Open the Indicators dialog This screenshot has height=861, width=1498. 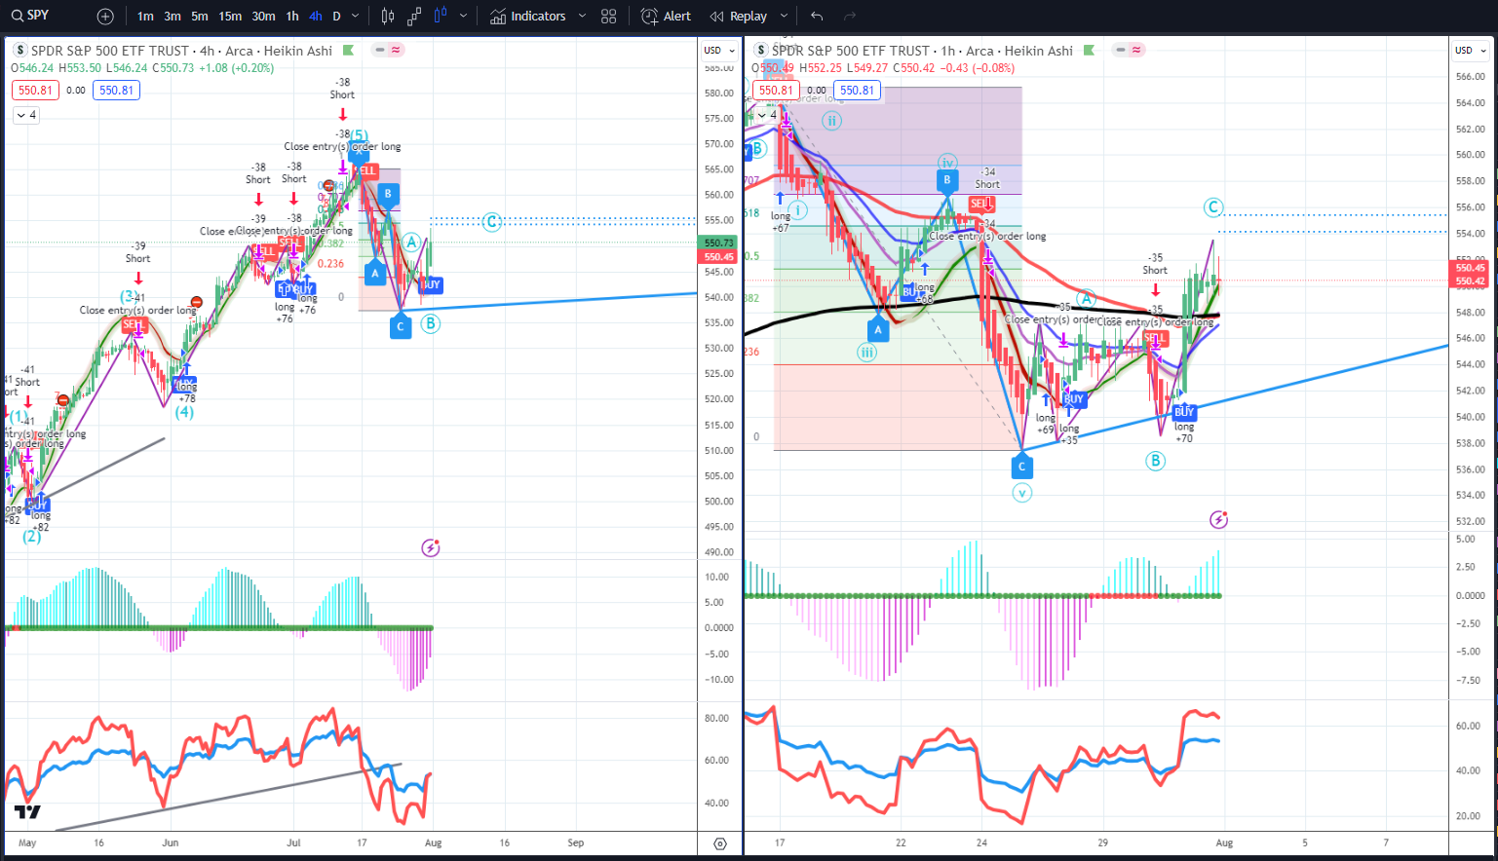(527, 17)
